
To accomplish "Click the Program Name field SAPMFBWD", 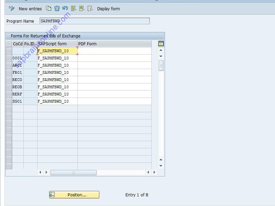I will (95, 21).
